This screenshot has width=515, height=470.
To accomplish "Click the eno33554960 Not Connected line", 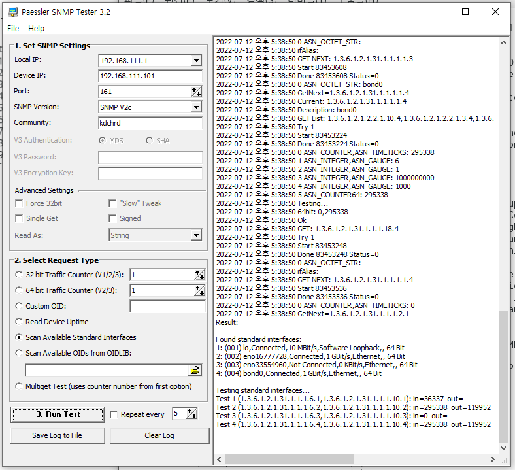I will pyautogui.click(x=316, y=365).
